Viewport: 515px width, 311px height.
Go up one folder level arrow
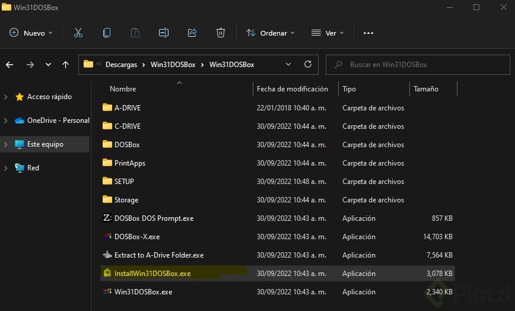(66, 65)
